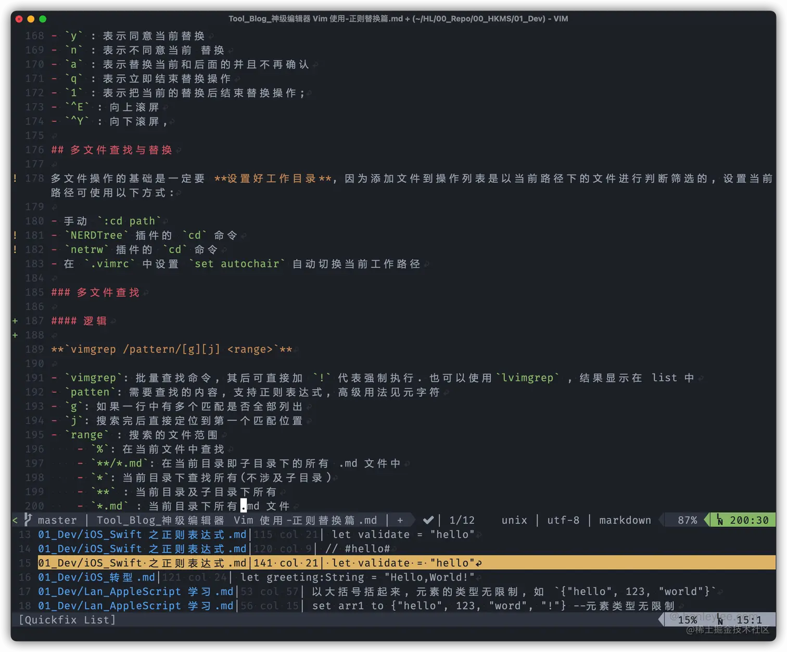Click the `*.md` pattern on line 200
787x652 pixels.
[x=109, y=506]
